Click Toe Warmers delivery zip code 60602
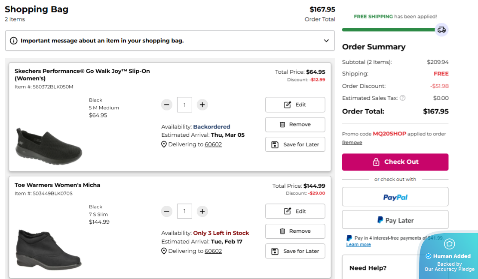 213,251
